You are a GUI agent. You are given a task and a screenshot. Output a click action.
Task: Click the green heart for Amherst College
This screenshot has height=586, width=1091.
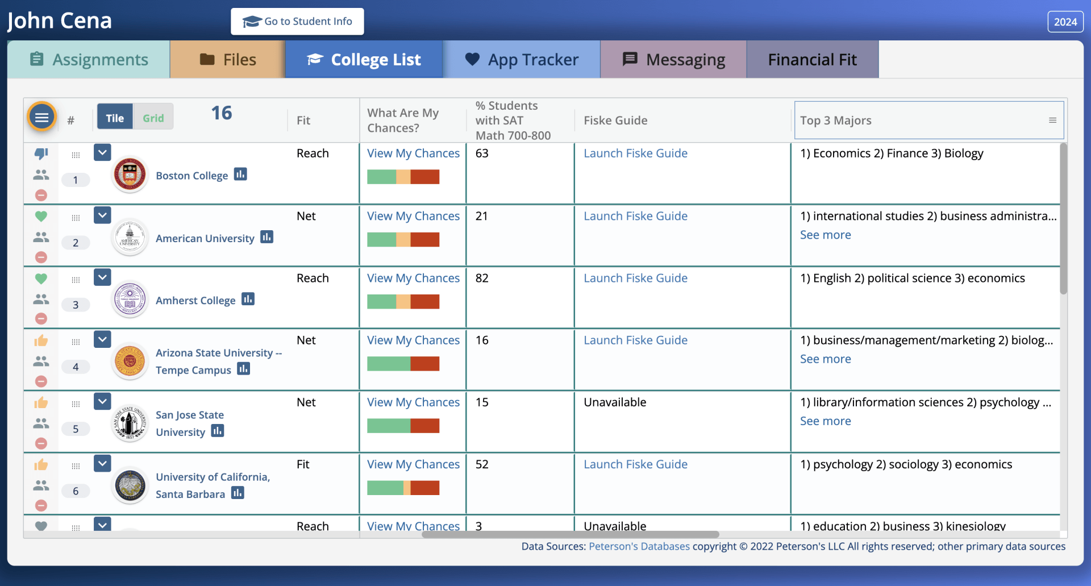(41, 279)
